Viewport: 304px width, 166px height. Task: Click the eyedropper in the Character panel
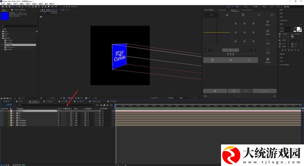point(295,28)
